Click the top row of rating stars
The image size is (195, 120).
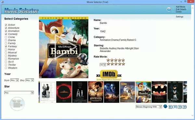tap(116, 60)
